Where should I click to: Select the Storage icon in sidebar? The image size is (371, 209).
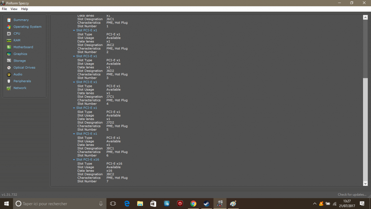pos(9,61)
